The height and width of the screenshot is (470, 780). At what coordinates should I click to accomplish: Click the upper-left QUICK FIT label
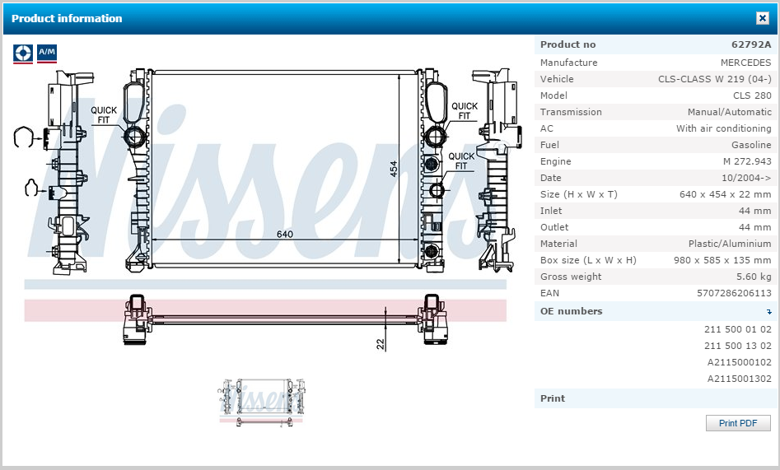pos(104,115)
